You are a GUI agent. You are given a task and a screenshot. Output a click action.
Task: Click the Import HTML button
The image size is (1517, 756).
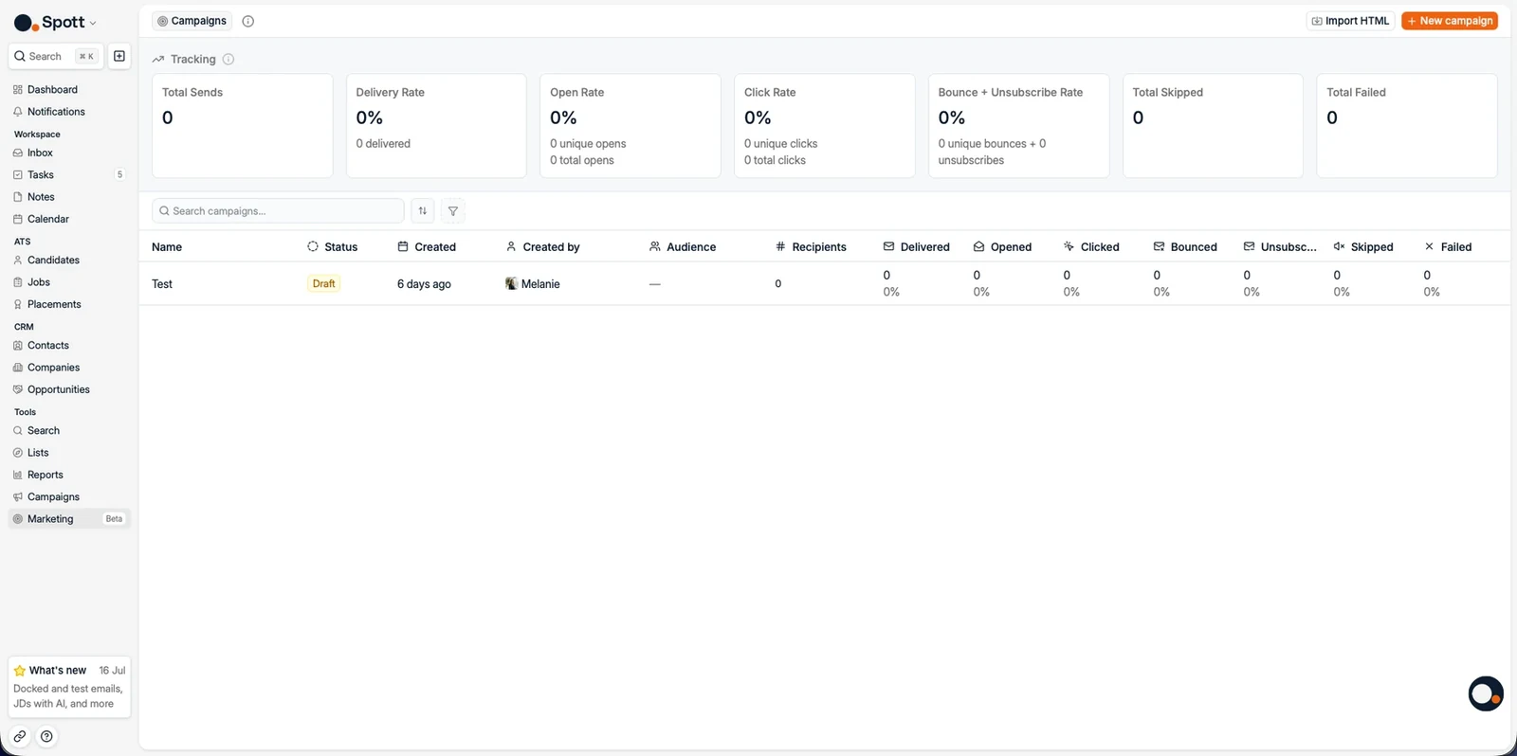(x=1350, y=21)
